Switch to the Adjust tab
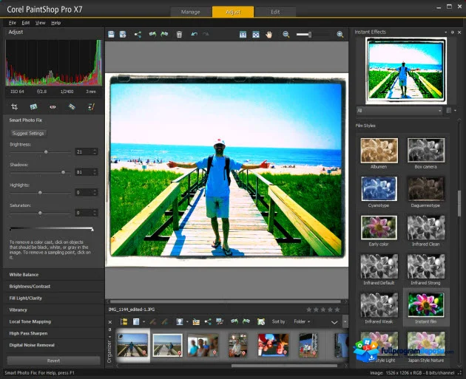This screenshot has width=466, height=379. (233, 12)
